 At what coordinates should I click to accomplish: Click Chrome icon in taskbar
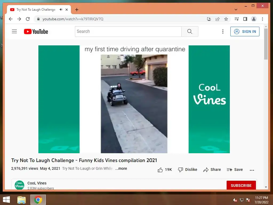click(38, 200)
